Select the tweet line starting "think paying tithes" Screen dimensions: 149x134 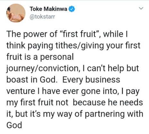(74, 46)
